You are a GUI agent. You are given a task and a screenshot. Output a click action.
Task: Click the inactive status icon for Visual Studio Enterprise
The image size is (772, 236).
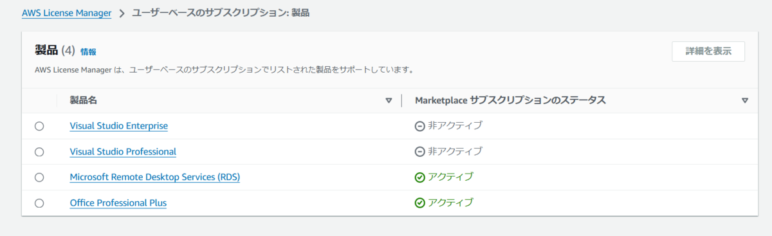pyautogui.click(x=420, y=126)
